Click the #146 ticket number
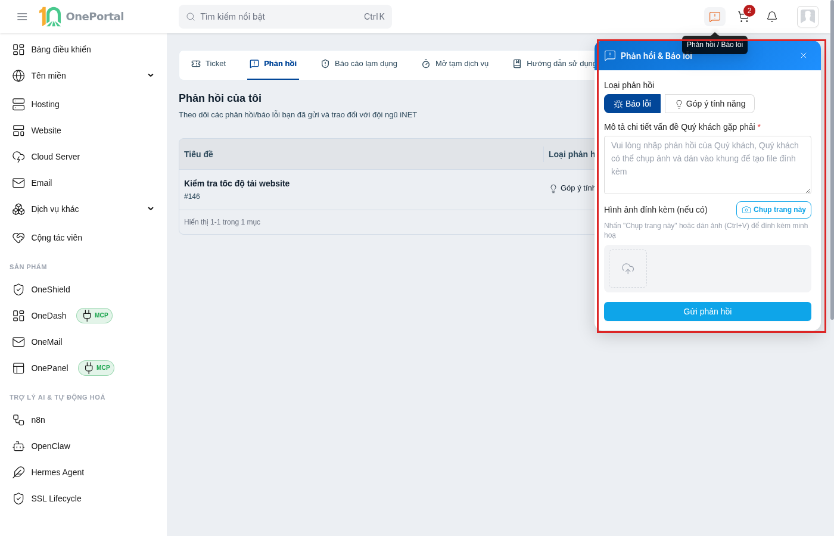This screenshot has width=834, height=536. tap(192, 197)
